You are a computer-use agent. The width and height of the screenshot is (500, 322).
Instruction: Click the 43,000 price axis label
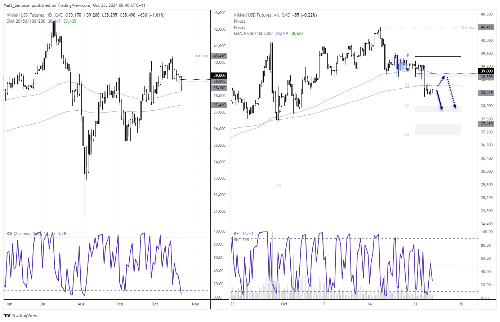[x=219, y=13]
